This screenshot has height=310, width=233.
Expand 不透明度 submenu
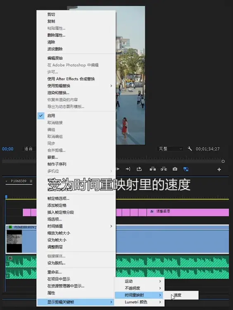140,288
